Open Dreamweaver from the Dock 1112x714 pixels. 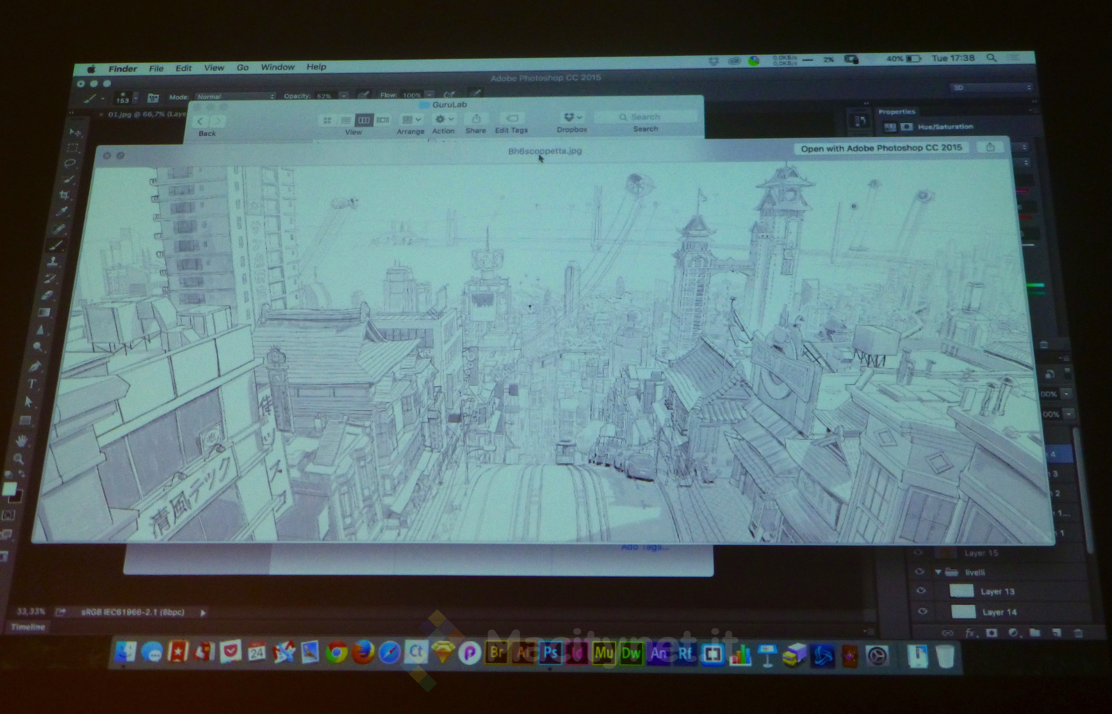pyautogui.click(x=631, y=654)
